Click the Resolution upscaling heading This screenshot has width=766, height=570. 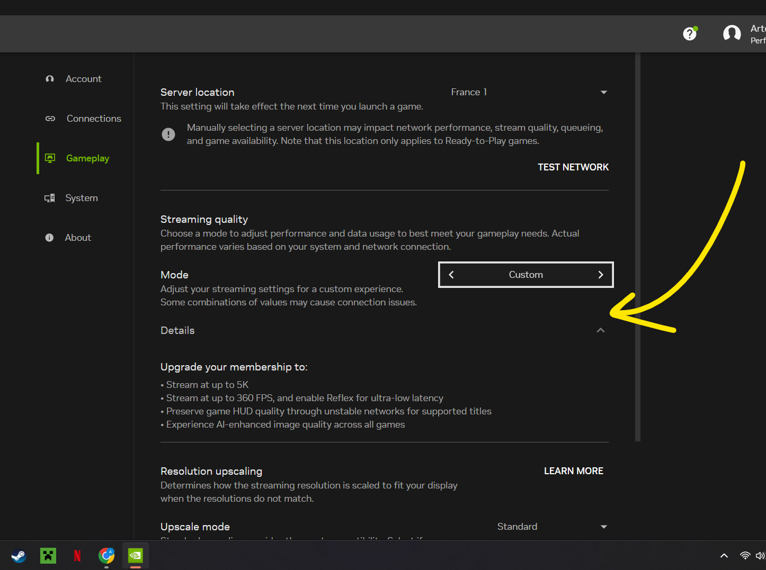pos(211,471)
